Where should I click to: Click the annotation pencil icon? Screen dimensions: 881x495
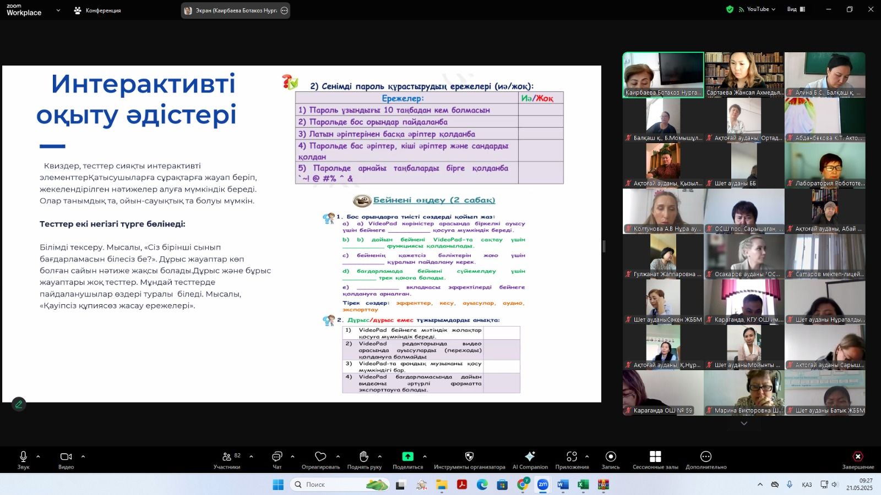point(19,404)
